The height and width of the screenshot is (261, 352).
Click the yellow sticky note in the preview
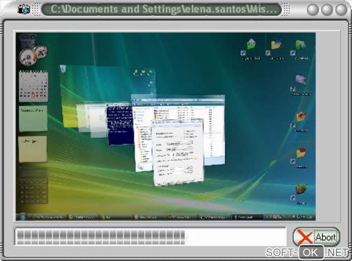pyautogui.click(x=33, y=149)
